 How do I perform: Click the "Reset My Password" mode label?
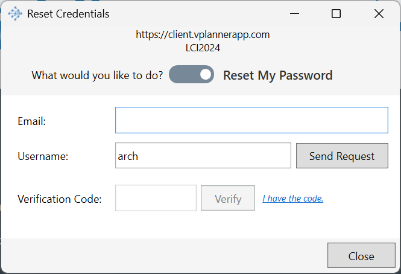tap(278, 75)
